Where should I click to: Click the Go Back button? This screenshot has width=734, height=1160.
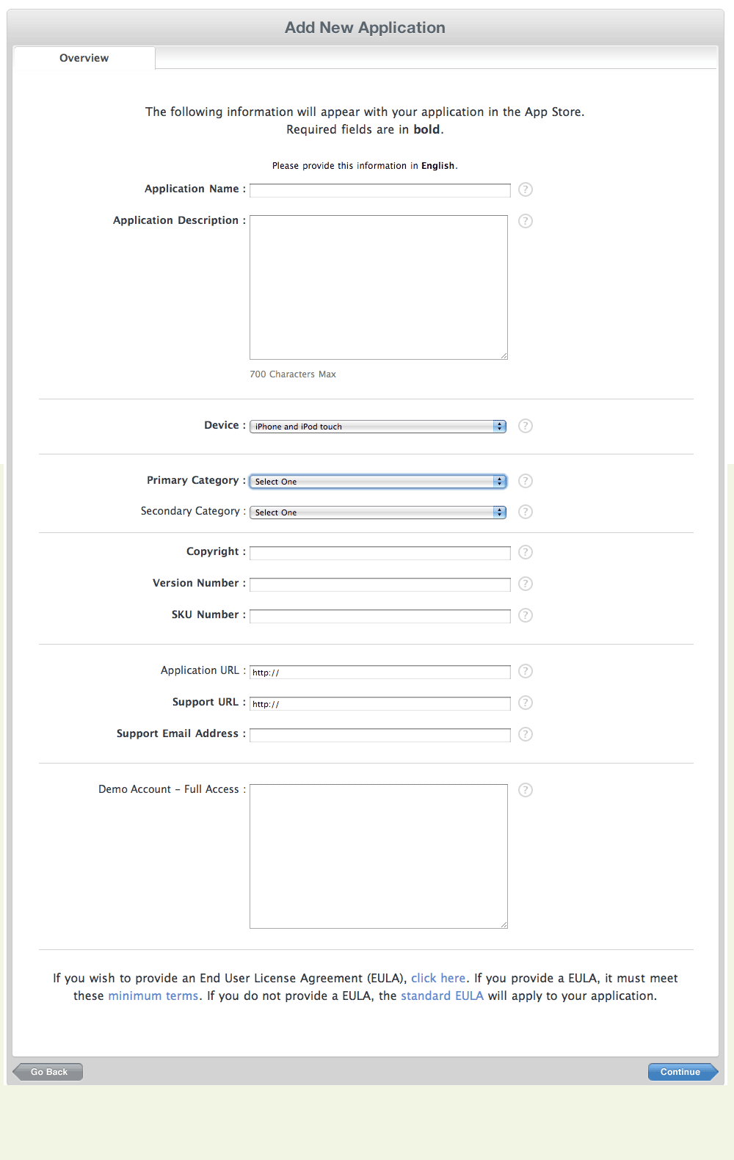[48, 1072]
